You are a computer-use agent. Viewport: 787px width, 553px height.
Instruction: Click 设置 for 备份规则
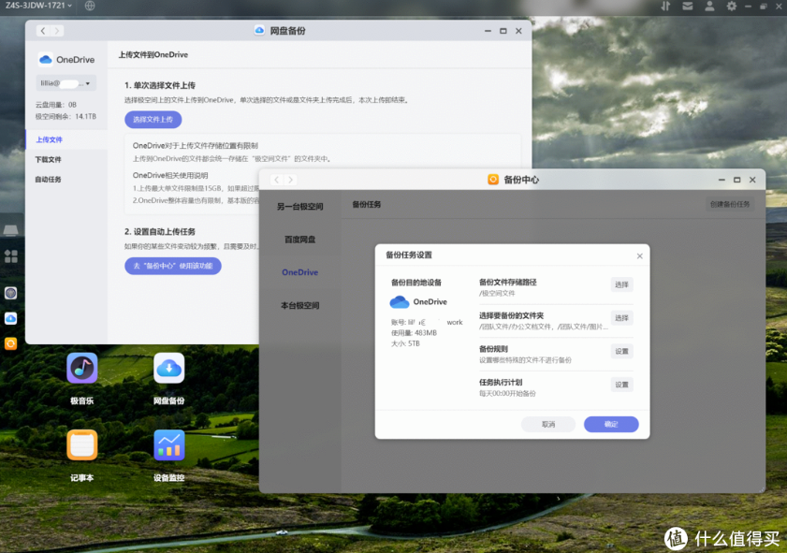coord(622,351)
